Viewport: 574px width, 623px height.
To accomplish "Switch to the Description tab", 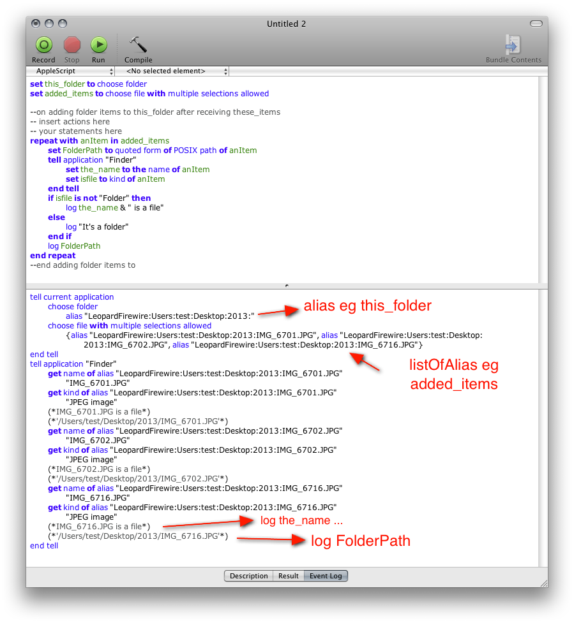I will point(248,576).
